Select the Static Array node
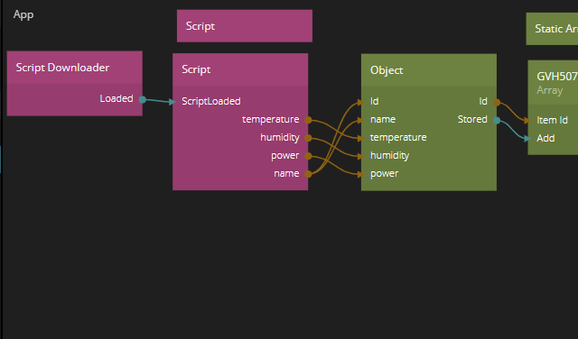The image size is (578, 339). [552, 29]
